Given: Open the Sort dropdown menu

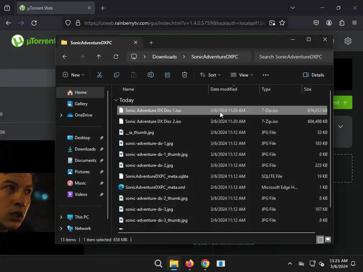Looking at the screenshot, I should (210, 75).
